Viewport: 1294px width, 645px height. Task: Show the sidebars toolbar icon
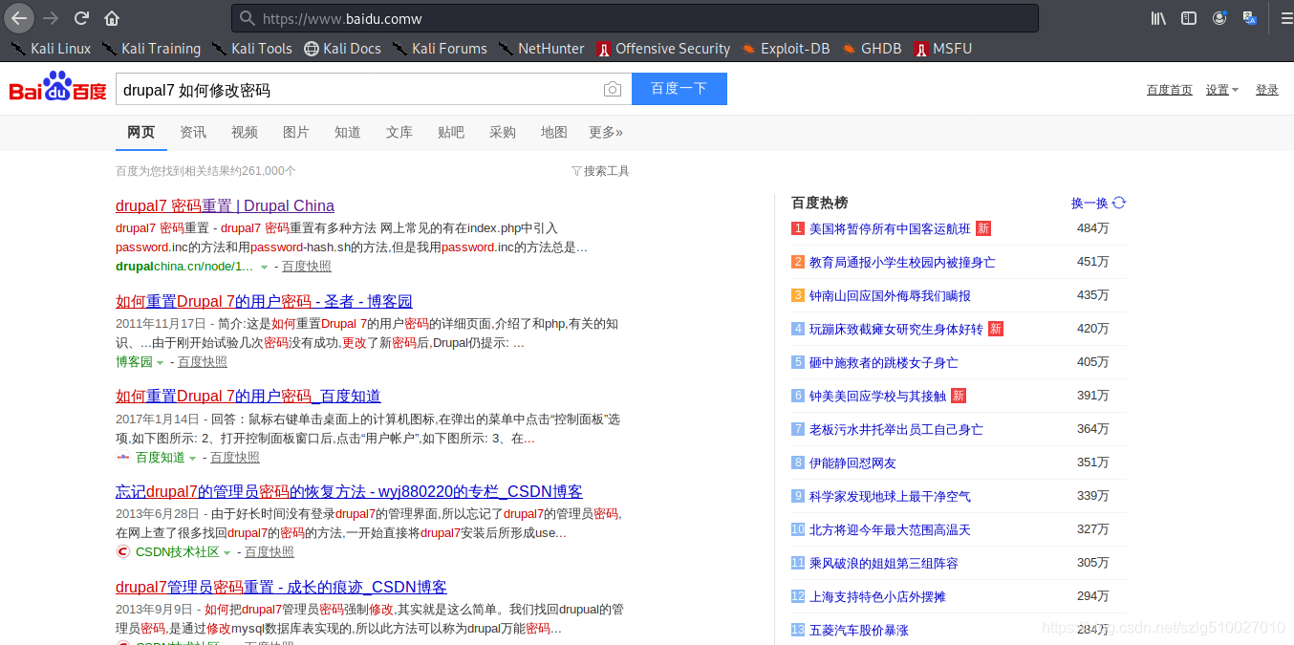point(1189,18)
